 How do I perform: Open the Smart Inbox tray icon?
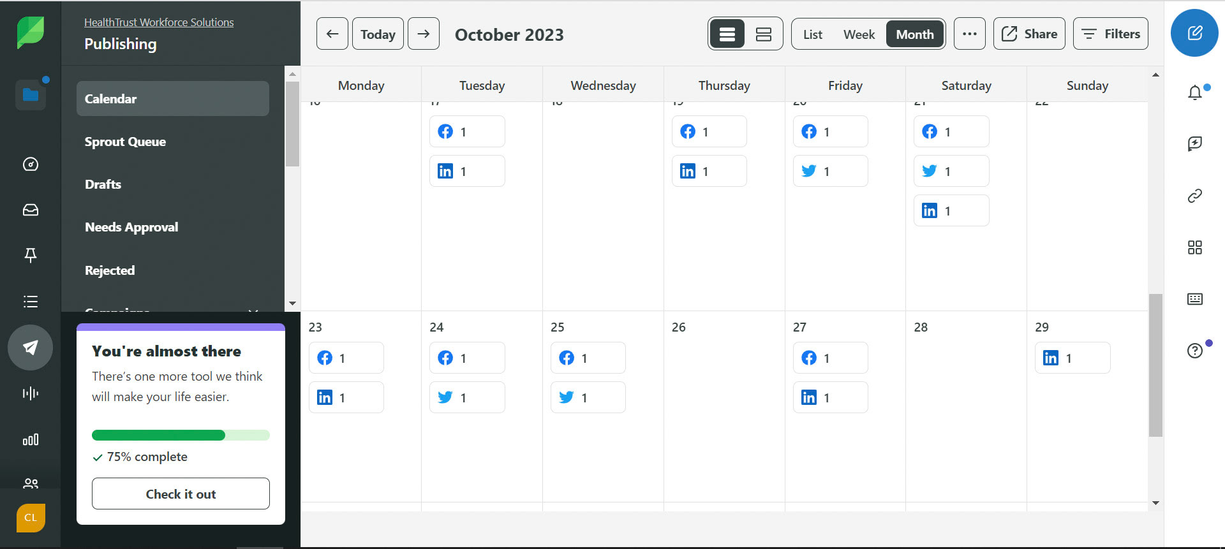coord(31,210)
